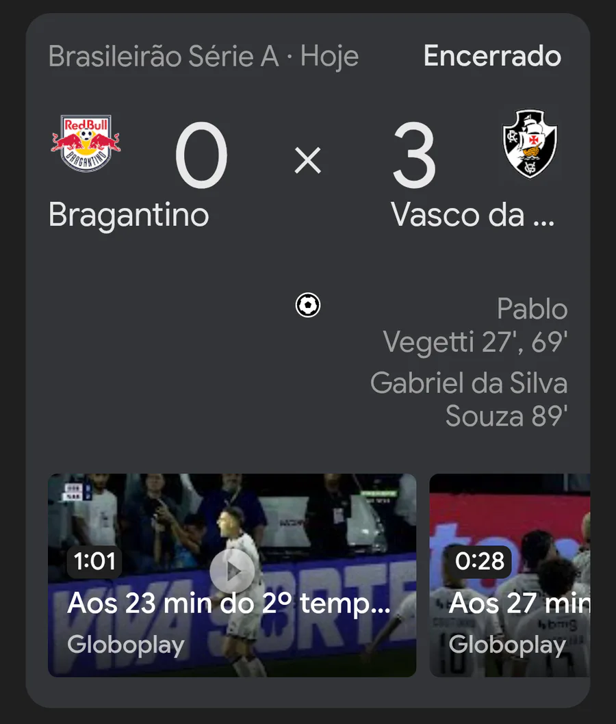This screenshot has width=616, height=724.
Task: Select goalscorer Pablo Vegetti 27', 69'
Action: click(x=476, y=326)
